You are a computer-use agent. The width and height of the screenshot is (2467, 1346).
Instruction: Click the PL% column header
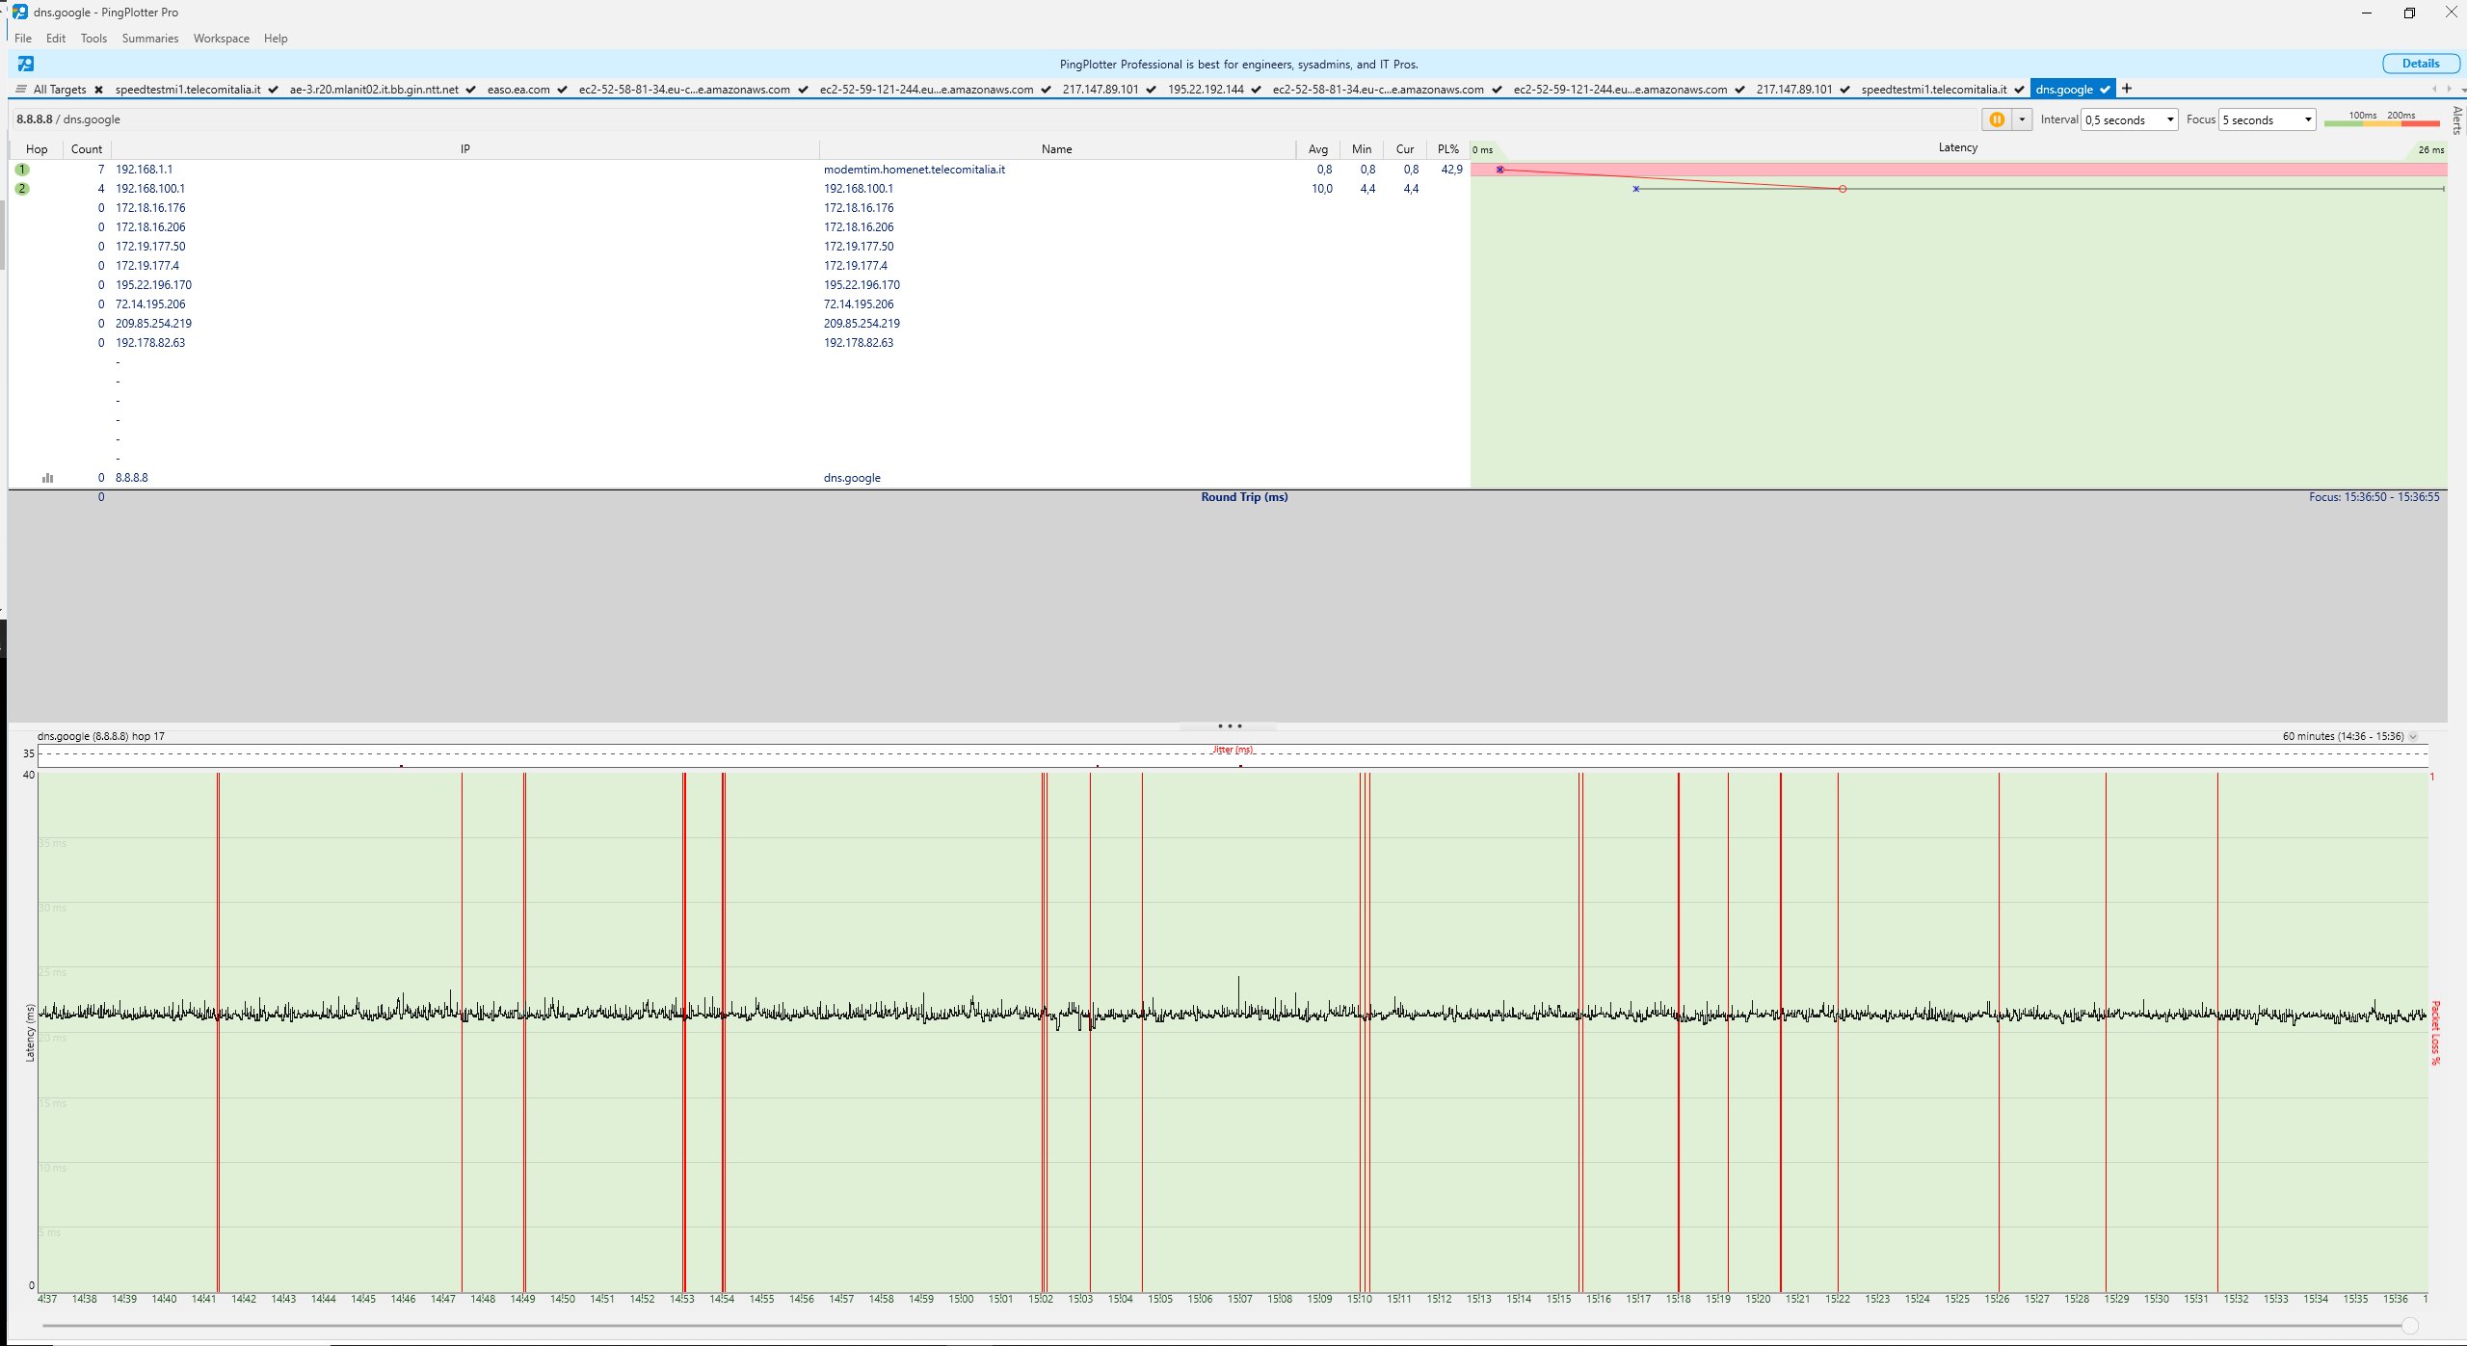coord(1447,149)
